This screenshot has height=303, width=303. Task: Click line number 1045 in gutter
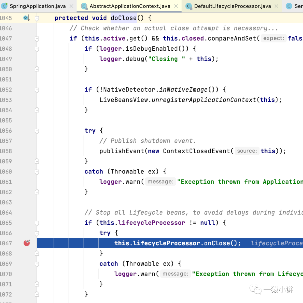[6, 18]
